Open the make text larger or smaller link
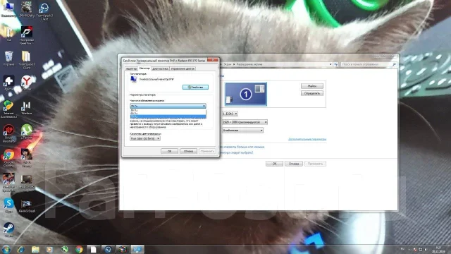The width and height of the screenshot is (451, 254). click(x=242, y=147)
